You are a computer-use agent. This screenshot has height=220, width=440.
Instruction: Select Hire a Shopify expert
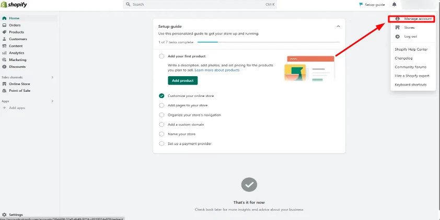click(x=412, y=76)
